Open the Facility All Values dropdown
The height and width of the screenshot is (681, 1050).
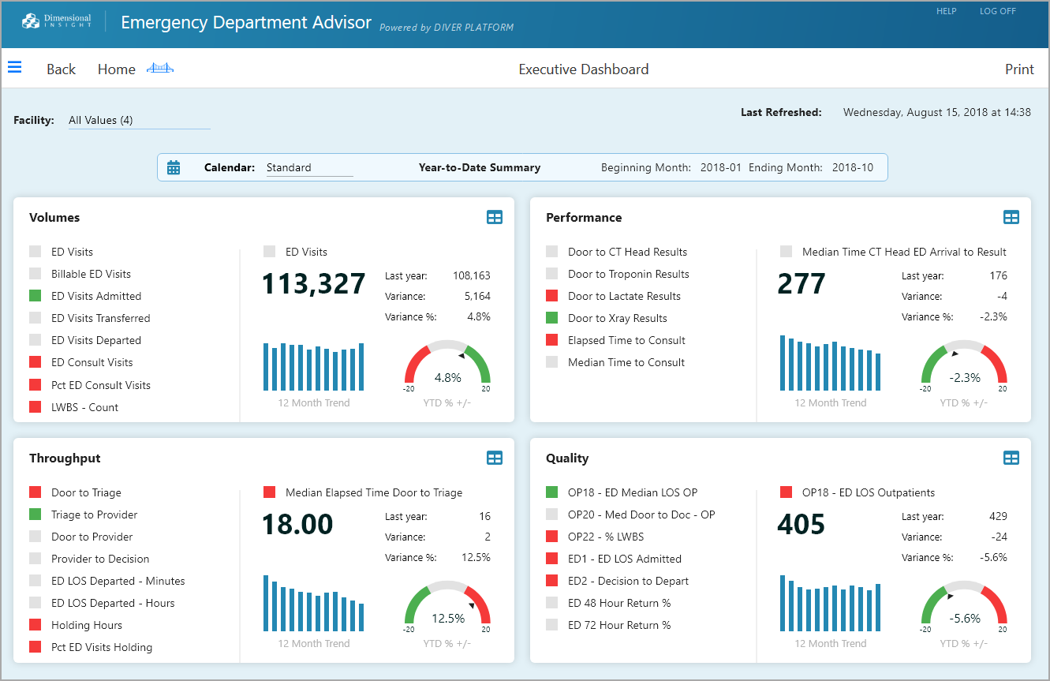pyautogui.click(x=140, y=121)
